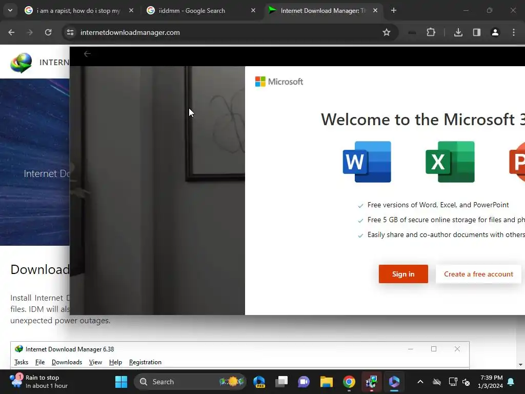Open File Explorer from taskbar
The width and height of the screenshot is (525, 394).
point(327,382)
